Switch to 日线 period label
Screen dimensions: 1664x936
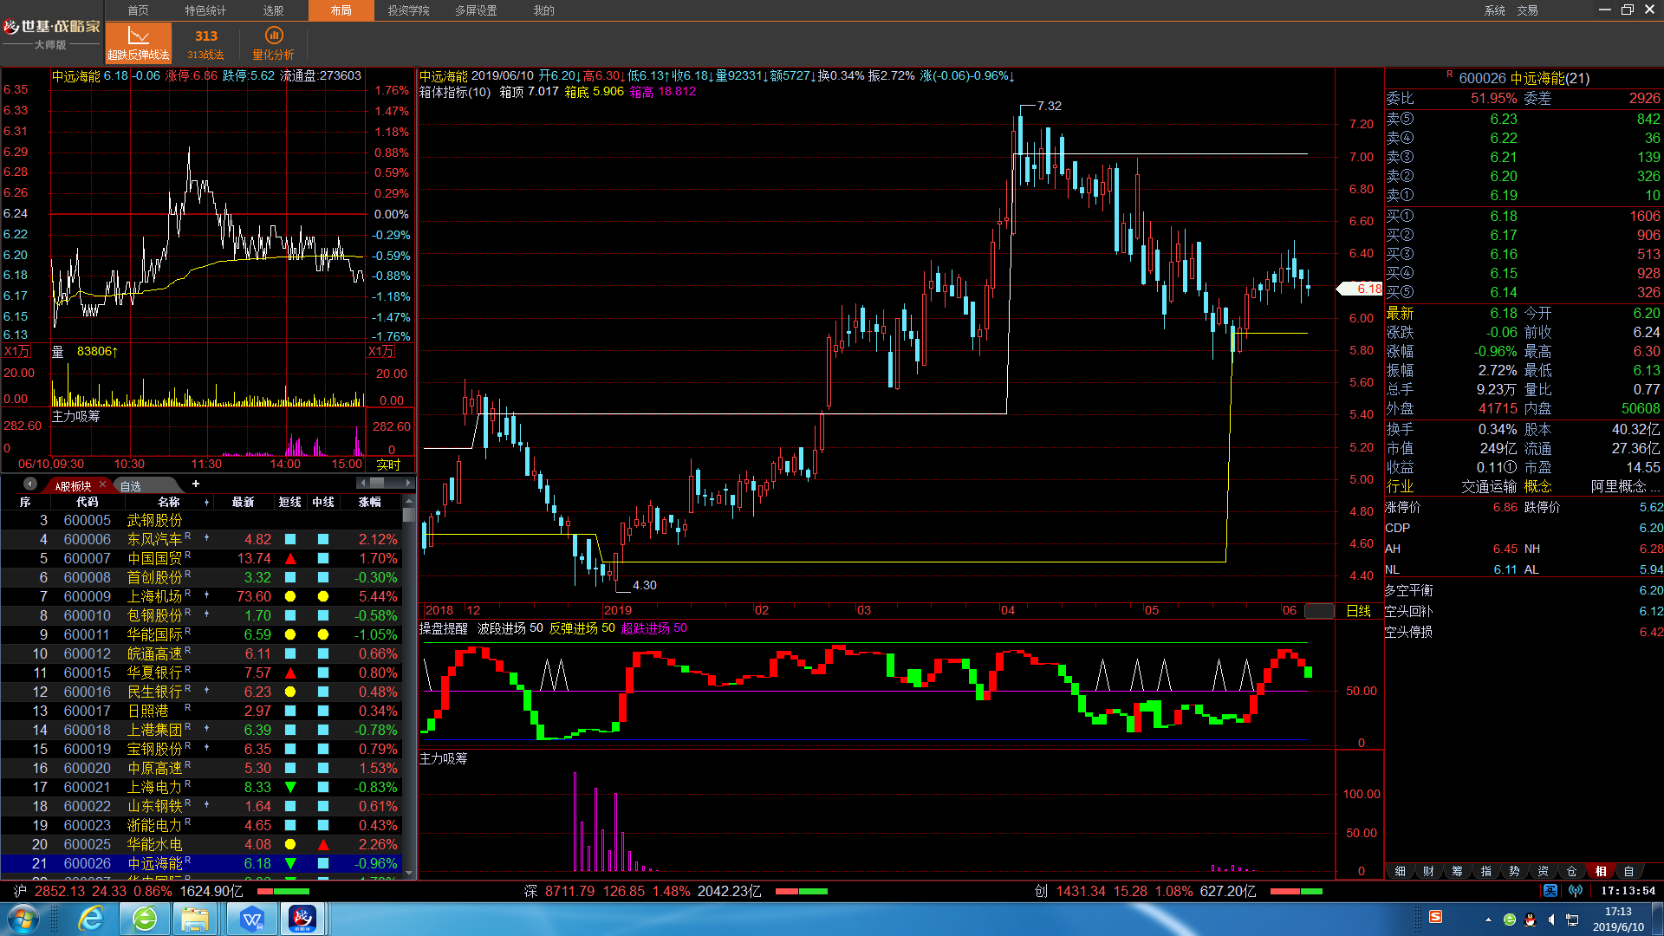tap(1358, 611)
